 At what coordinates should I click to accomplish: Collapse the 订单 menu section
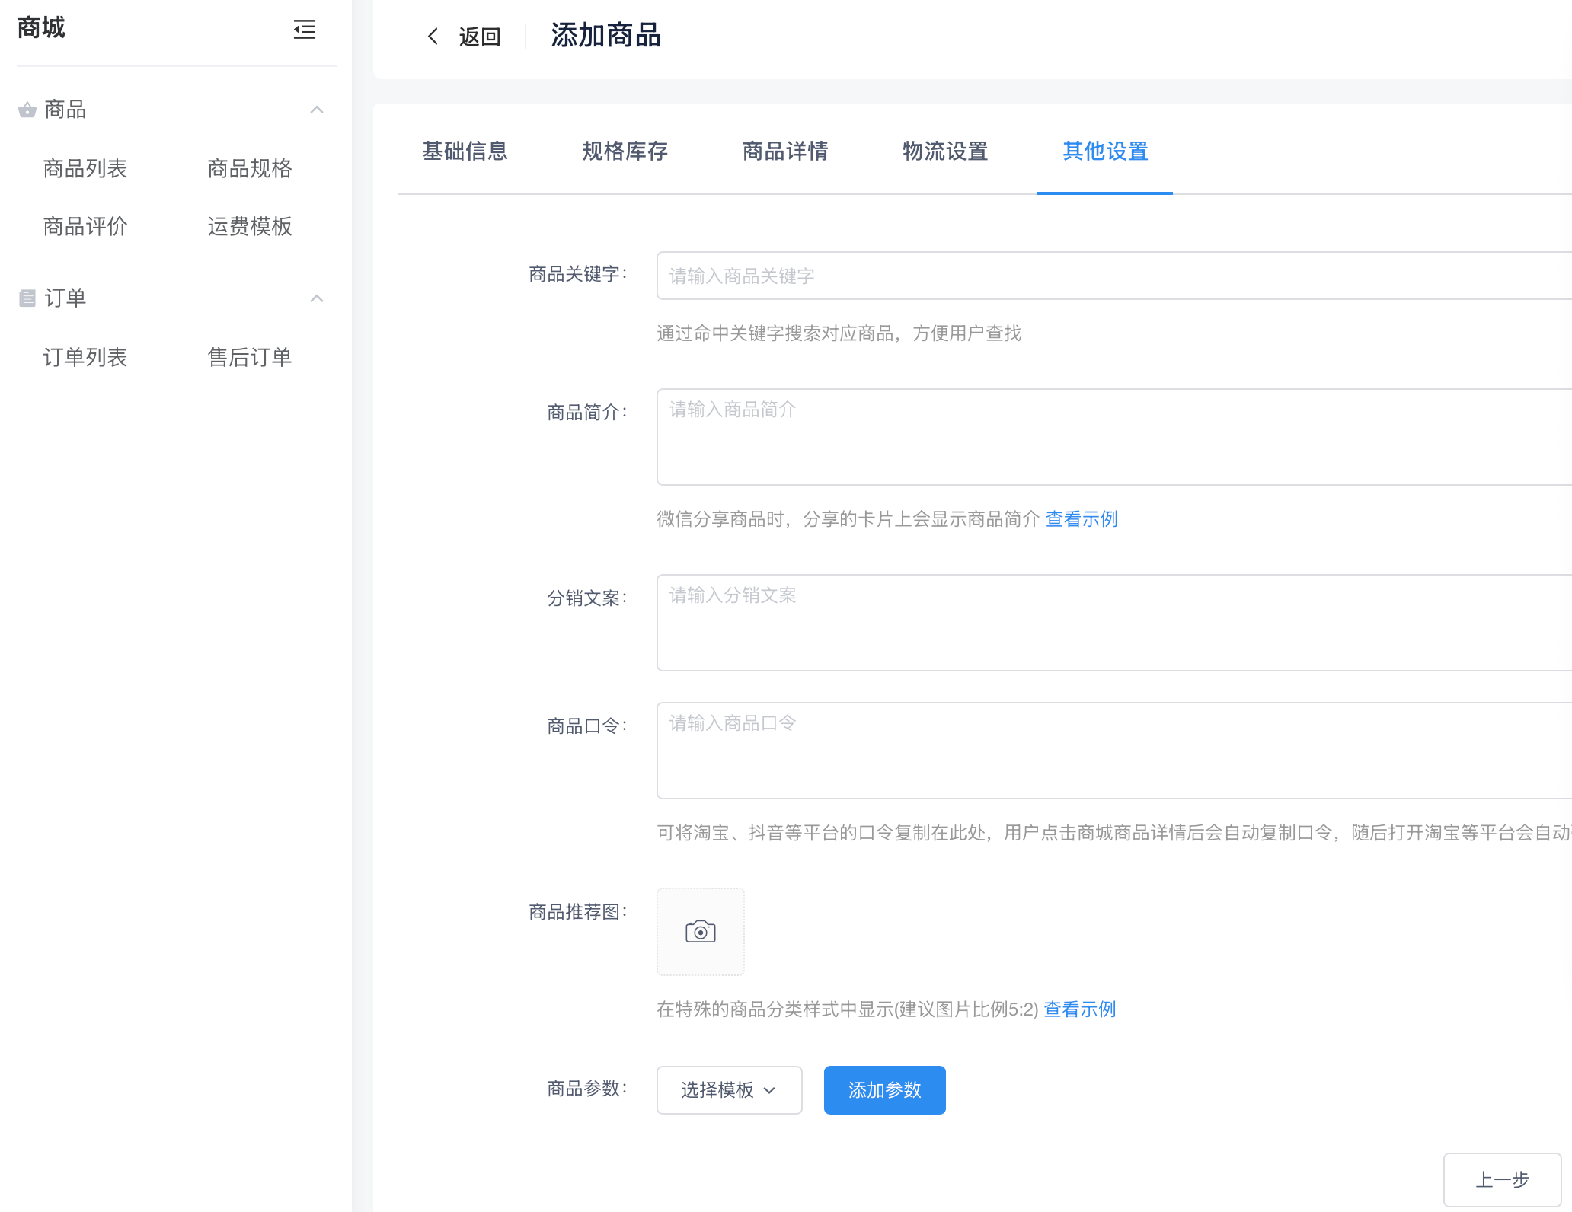point(317,298)
